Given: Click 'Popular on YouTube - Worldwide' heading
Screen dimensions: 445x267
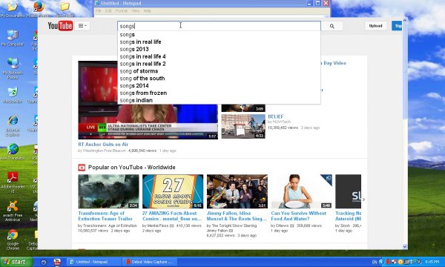Looking at the screenshot, I should click(x=132, y=168).
